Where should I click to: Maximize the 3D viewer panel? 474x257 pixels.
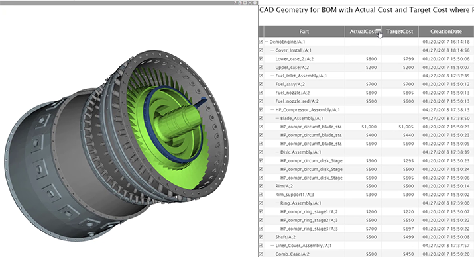click(x=245, y=3)
